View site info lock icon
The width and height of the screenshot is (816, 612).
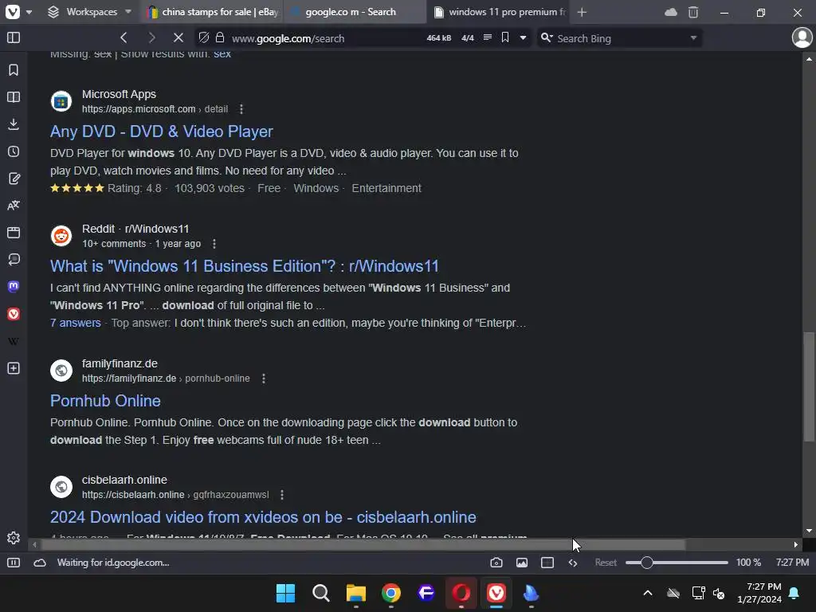point(220,37)
